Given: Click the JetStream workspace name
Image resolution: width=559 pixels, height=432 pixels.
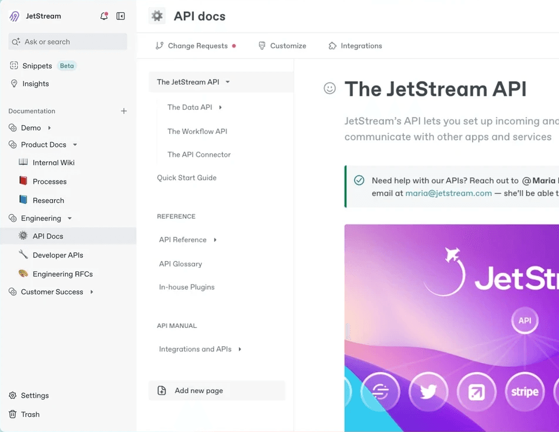Looking at the screenshot, I should (x=43, y=16).
